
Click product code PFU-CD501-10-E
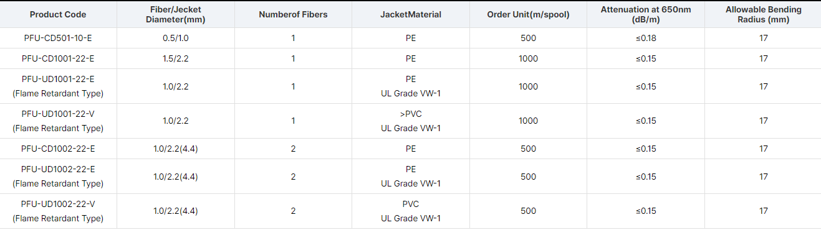tap(58, 38)
